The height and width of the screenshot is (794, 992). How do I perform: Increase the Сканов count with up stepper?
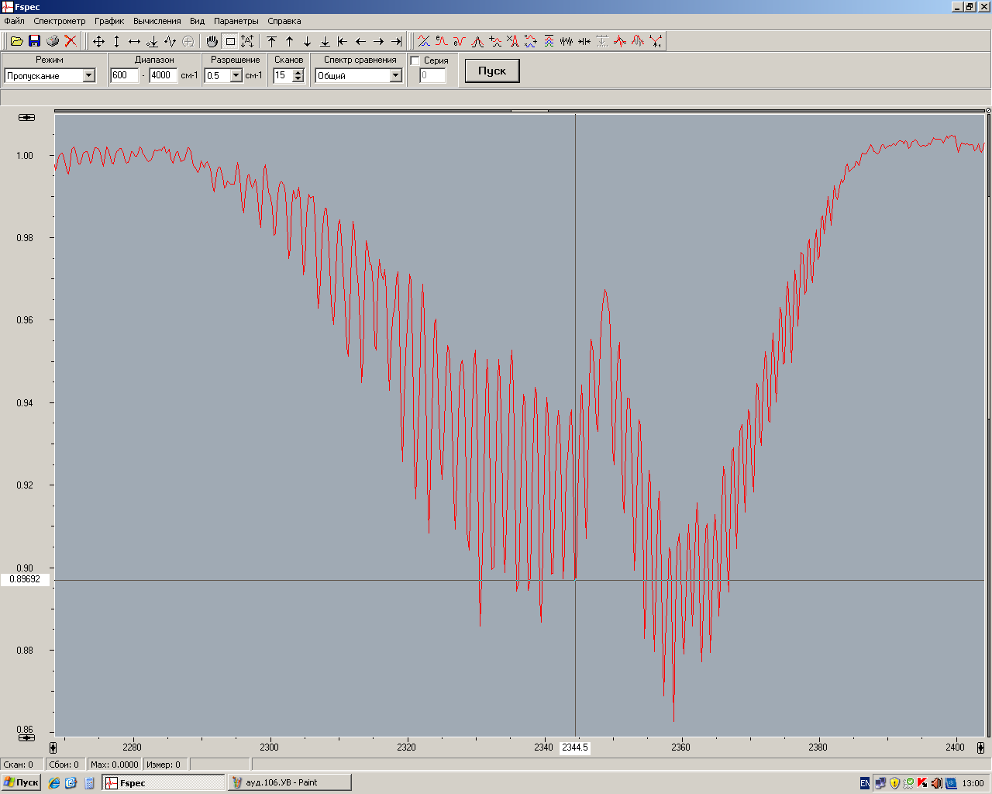coord(298,72)
